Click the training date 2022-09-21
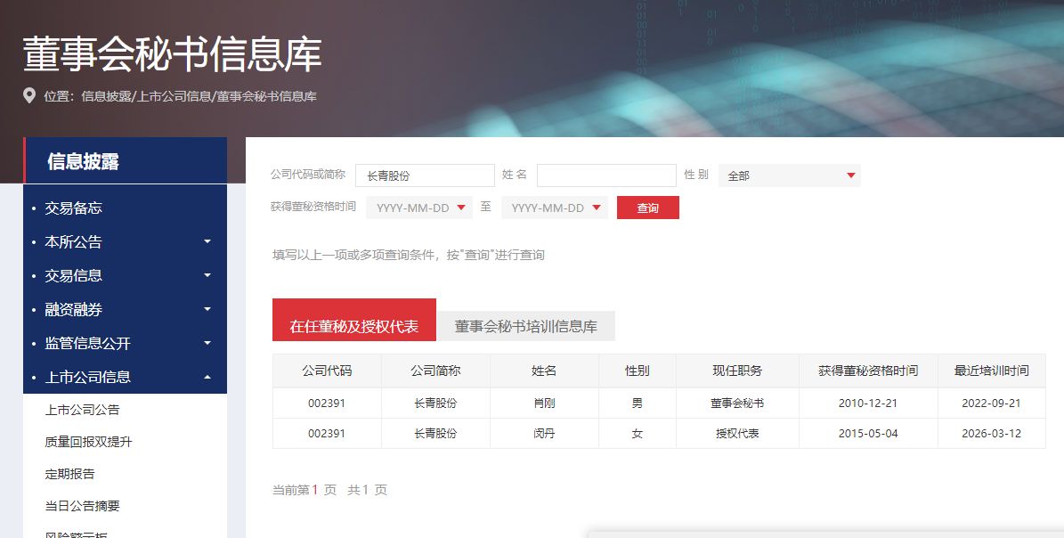The height and width of the screenshot is (538, 1064). [991, 403]
